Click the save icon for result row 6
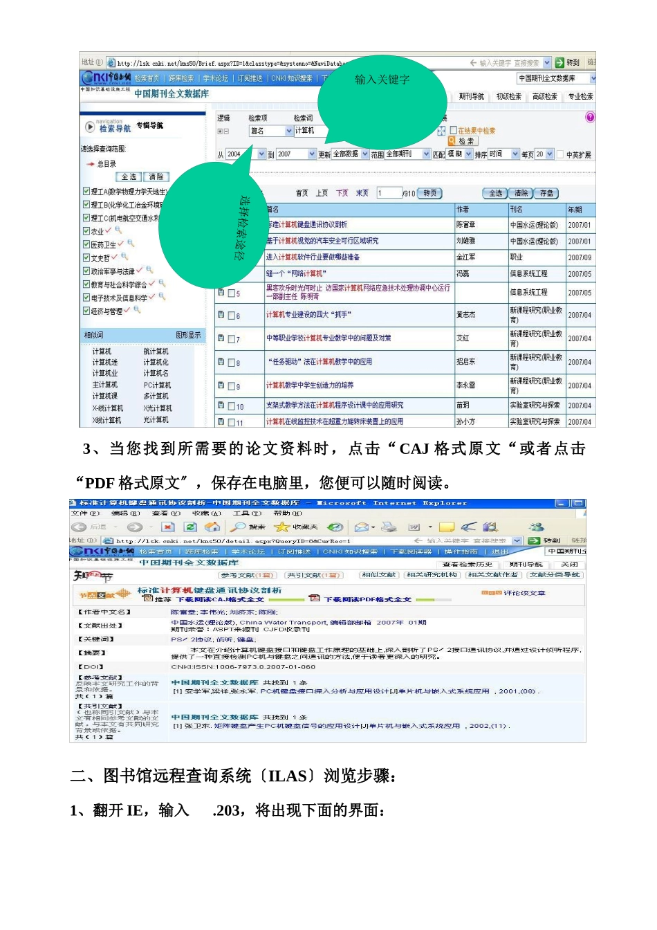This screenshot has width=657, height=930. pyautogui.click(x=221, y=315)
